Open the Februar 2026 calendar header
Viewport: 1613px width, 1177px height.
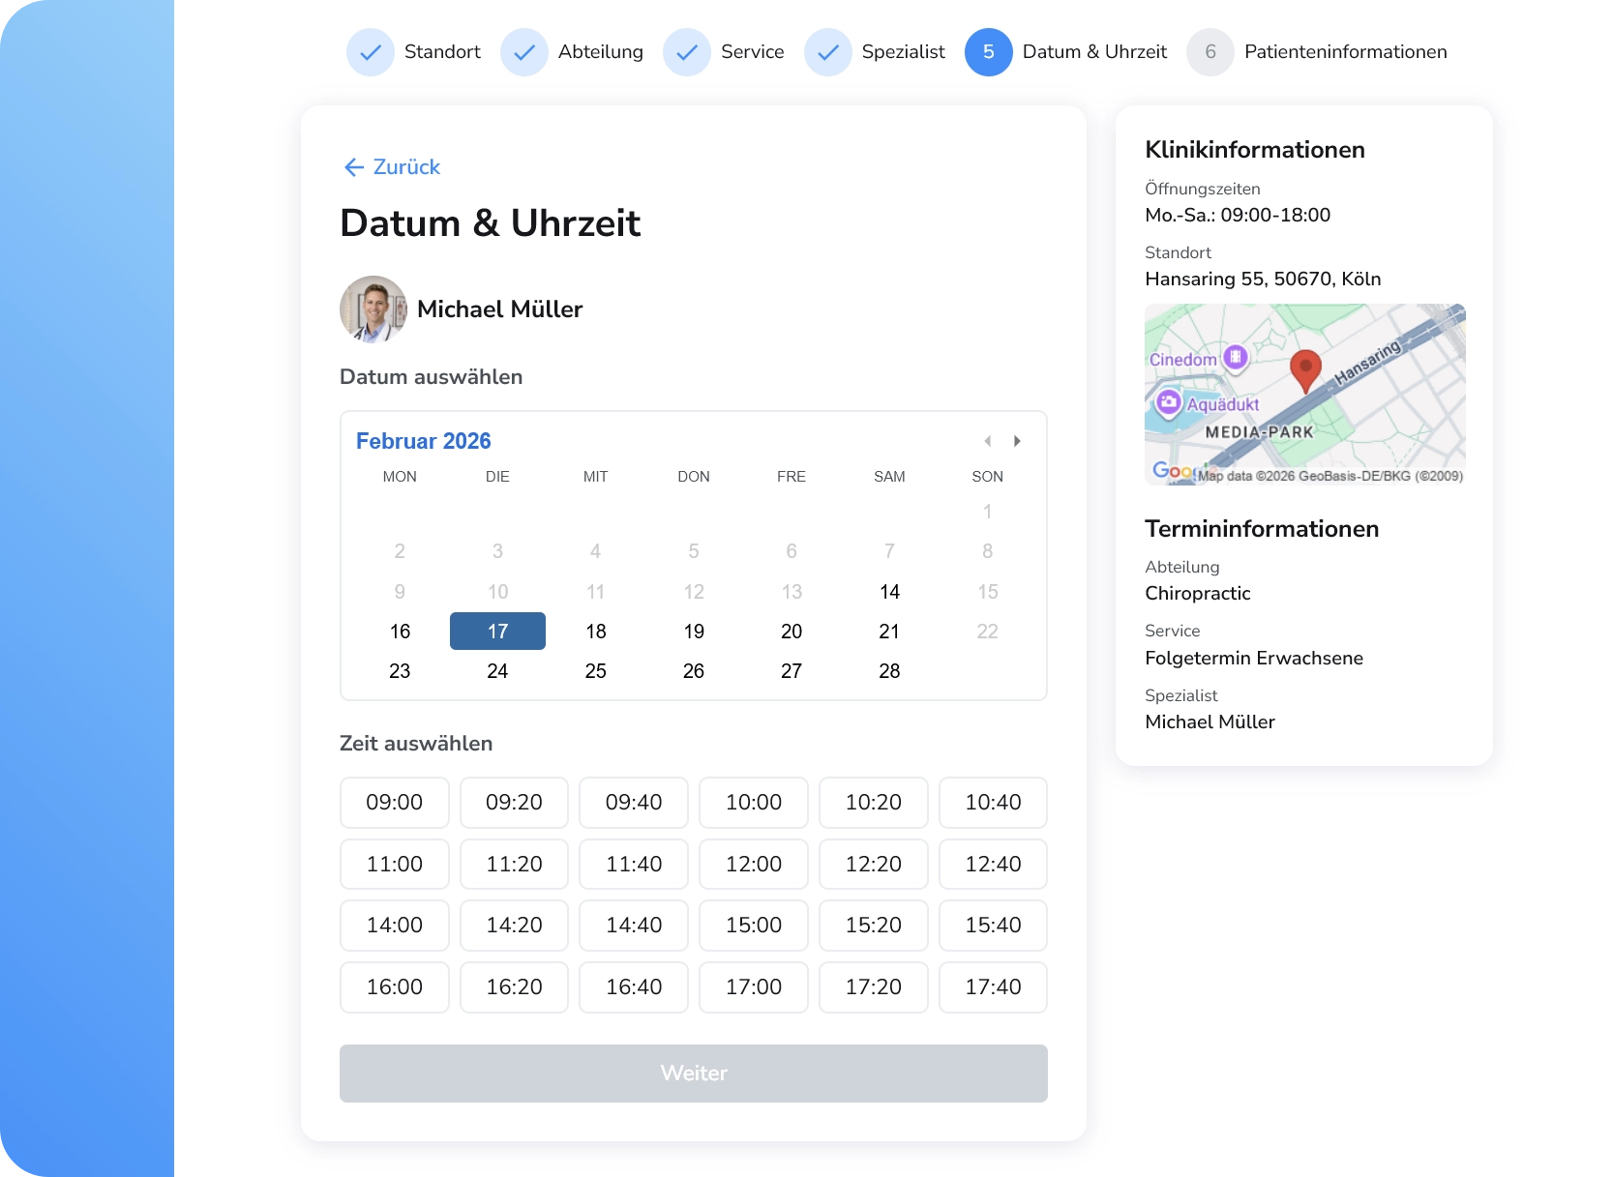coord(424,440)
